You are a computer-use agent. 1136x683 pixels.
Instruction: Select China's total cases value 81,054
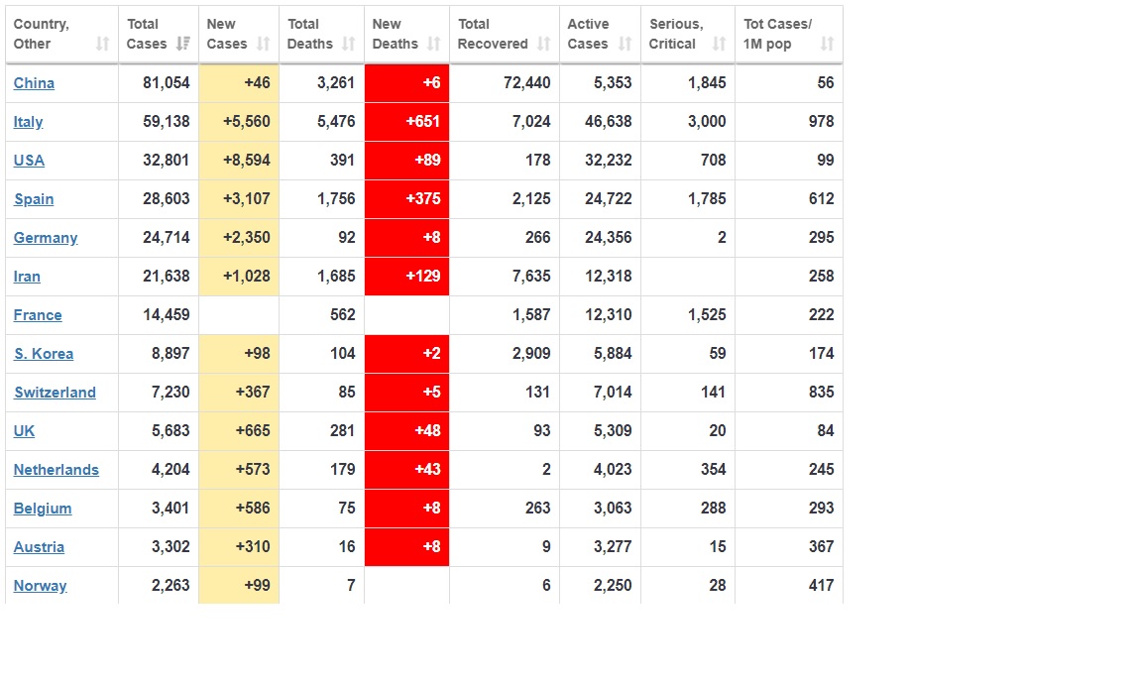pyautogui.click(x=166, y=83)
